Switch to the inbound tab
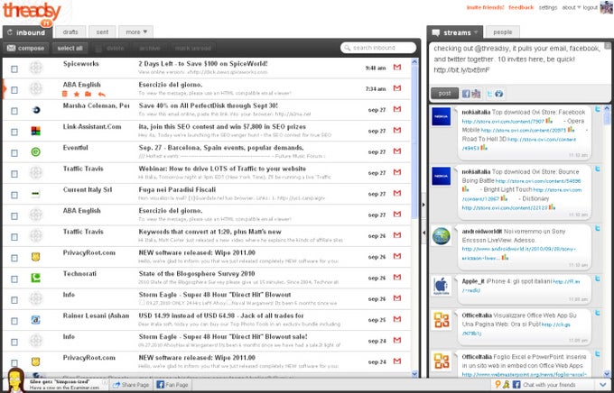This screenshot has width=614, height=393. click(x=27, y=32)
